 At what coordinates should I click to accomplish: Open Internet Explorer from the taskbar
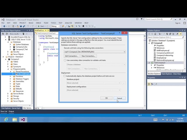[x=6, y=120]
